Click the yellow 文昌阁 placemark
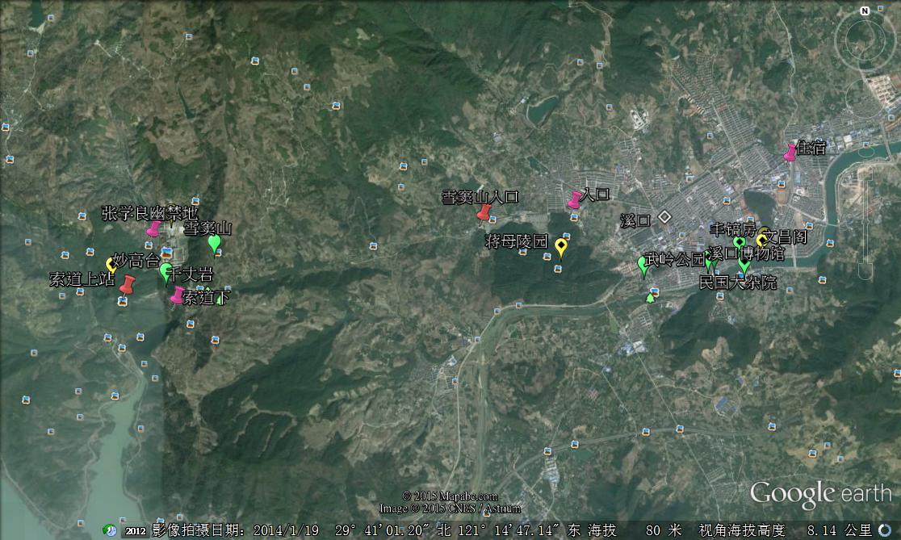 point(762,240)
